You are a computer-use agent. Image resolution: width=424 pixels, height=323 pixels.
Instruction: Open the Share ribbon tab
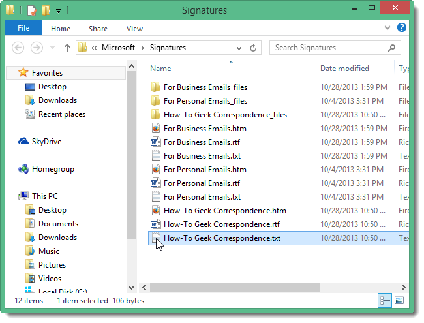point(98,29)
